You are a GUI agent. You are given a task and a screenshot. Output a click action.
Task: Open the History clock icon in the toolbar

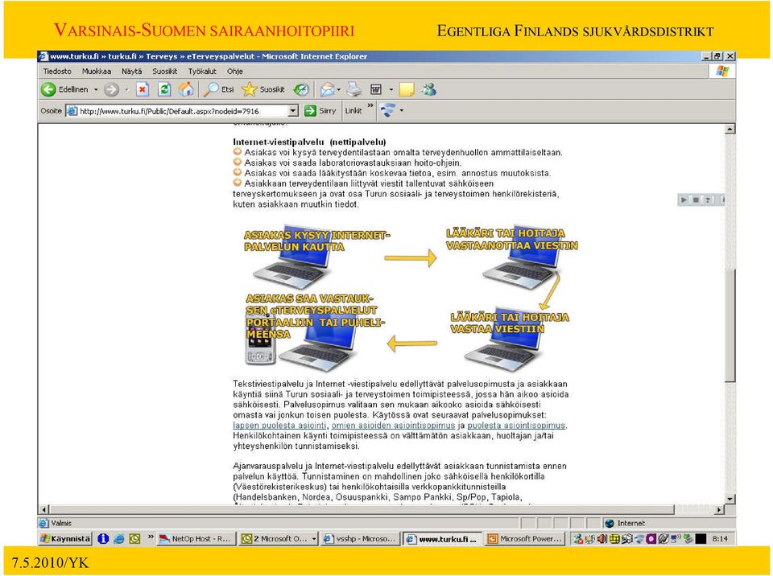tap(300, 89)
